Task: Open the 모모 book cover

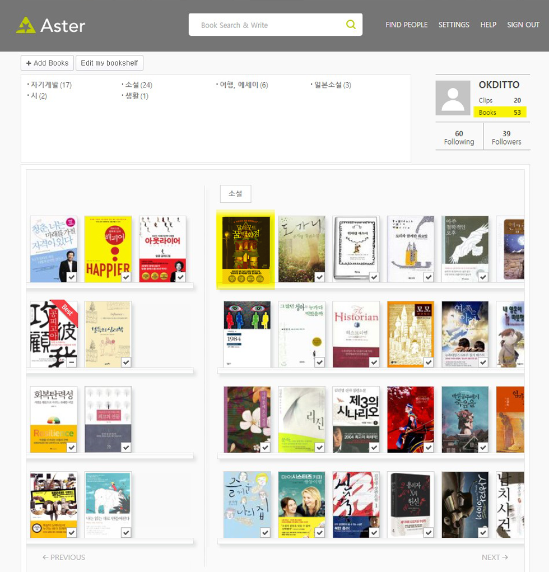Action: point(411,334)
